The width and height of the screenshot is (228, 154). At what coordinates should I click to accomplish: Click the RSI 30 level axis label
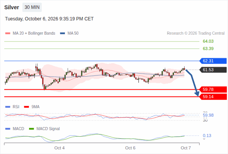click(205, 121)
